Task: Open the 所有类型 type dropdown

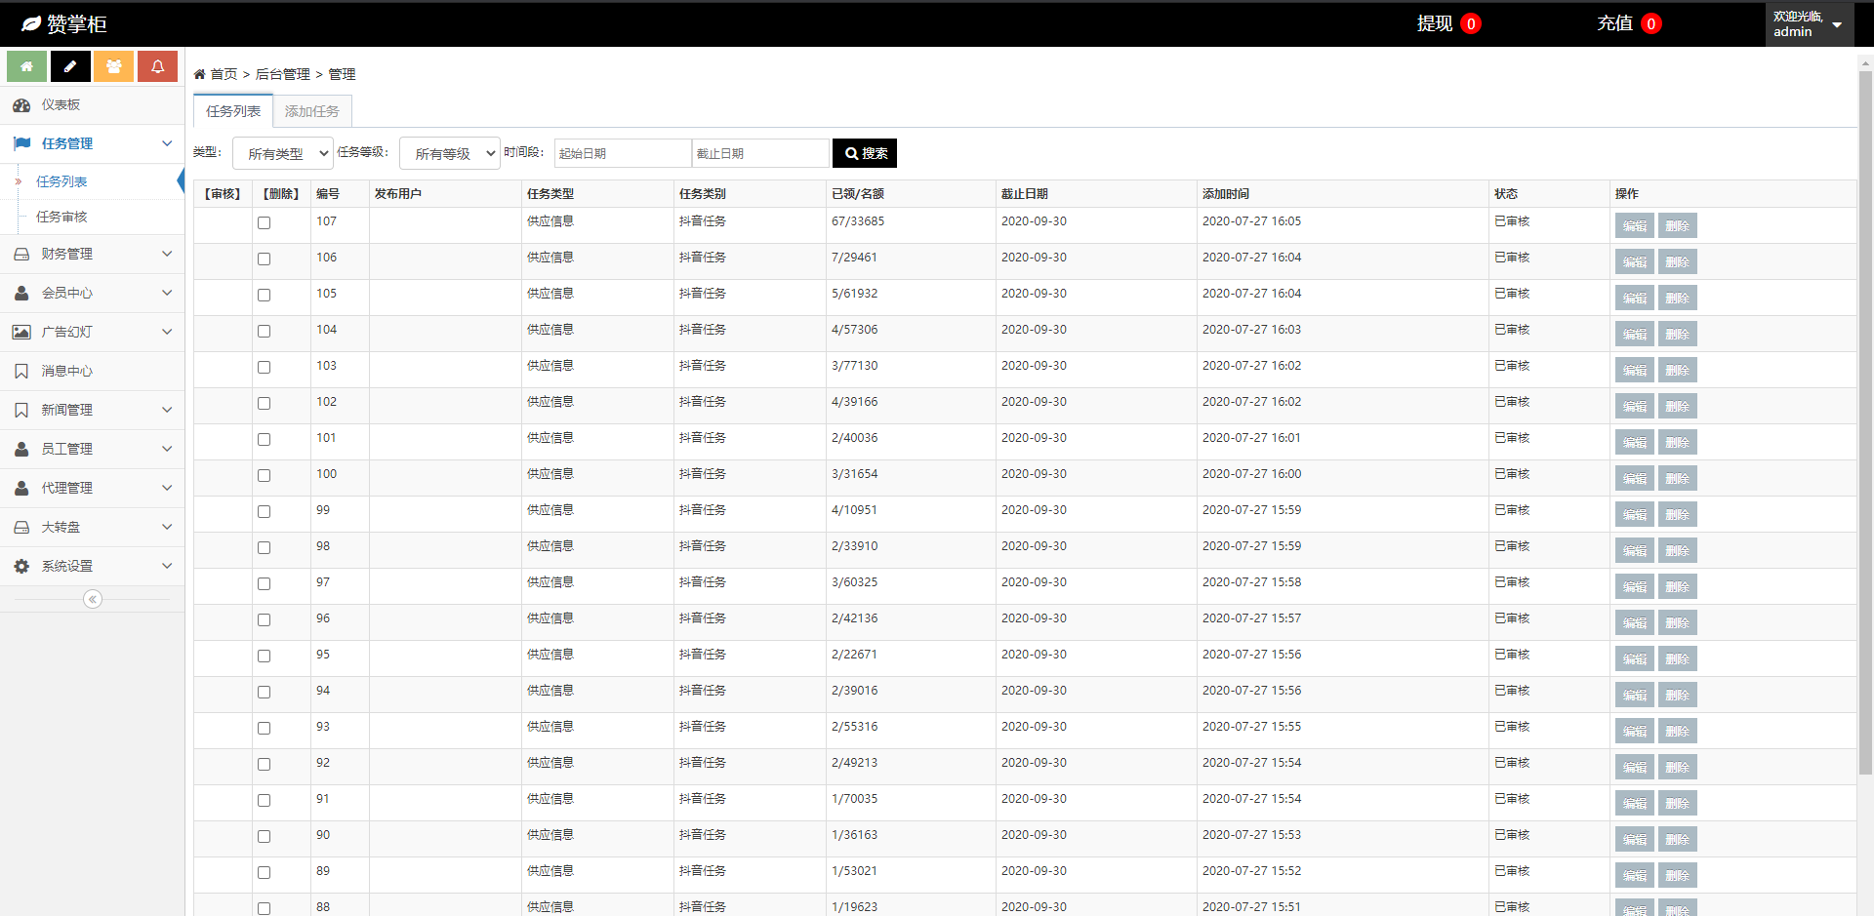Action: [x=283, y=153]
